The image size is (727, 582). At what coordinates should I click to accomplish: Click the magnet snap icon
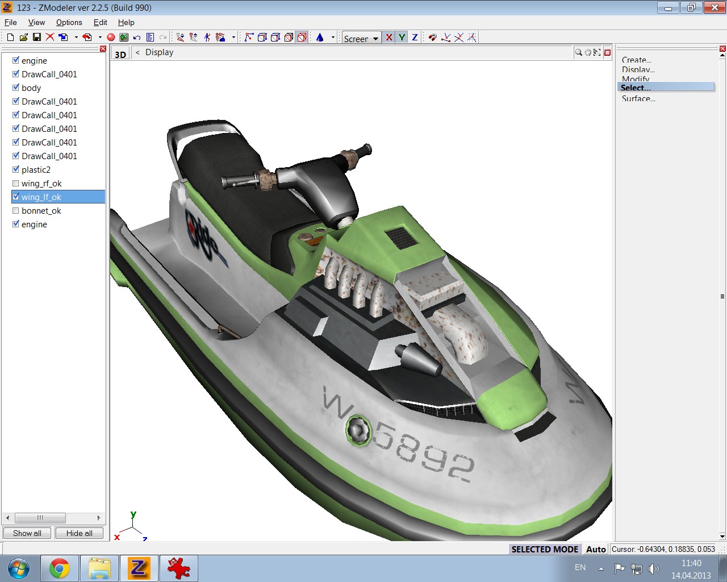click(433, 38)
